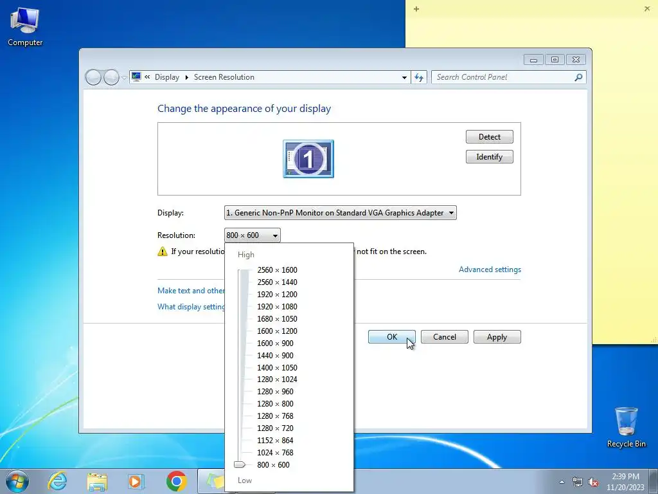Click the double chevron in address bar

pos(147,77)
